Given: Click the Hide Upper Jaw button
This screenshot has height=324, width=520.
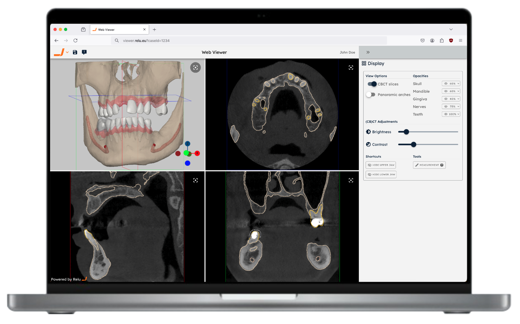Looking at the screenshot, I should pos(381,165).
